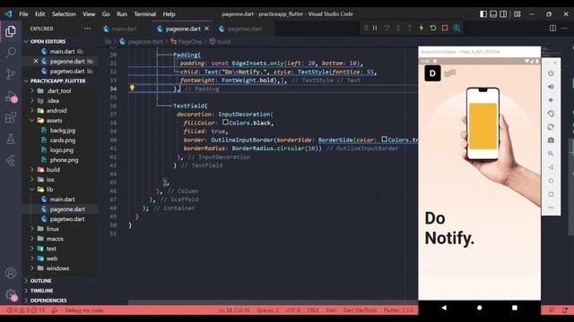
Task: Open the File menu
Action: click(x=23, y=14)
